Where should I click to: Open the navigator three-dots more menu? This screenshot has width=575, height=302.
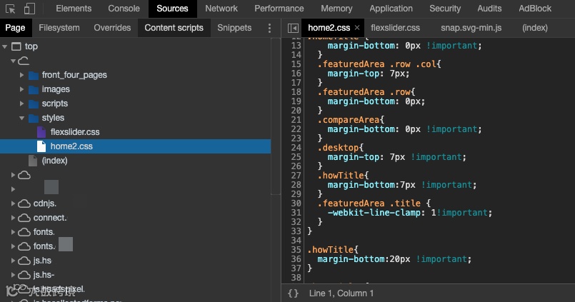pos(269,28)
